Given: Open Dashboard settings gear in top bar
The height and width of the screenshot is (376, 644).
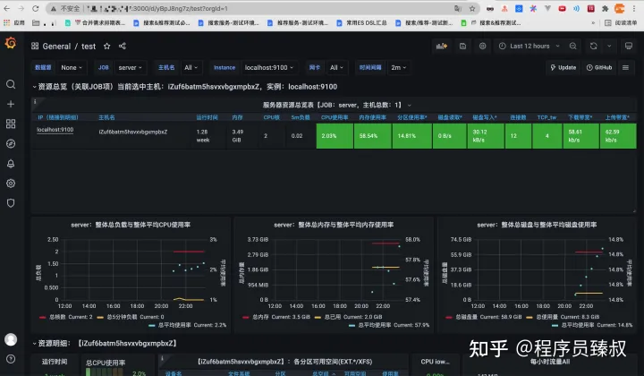Looking at the screenshot, I should (483, 46).
